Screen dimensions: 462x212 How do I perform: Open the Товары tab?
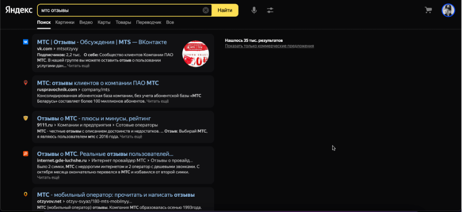pyautogui.click(x=123, y=22)
